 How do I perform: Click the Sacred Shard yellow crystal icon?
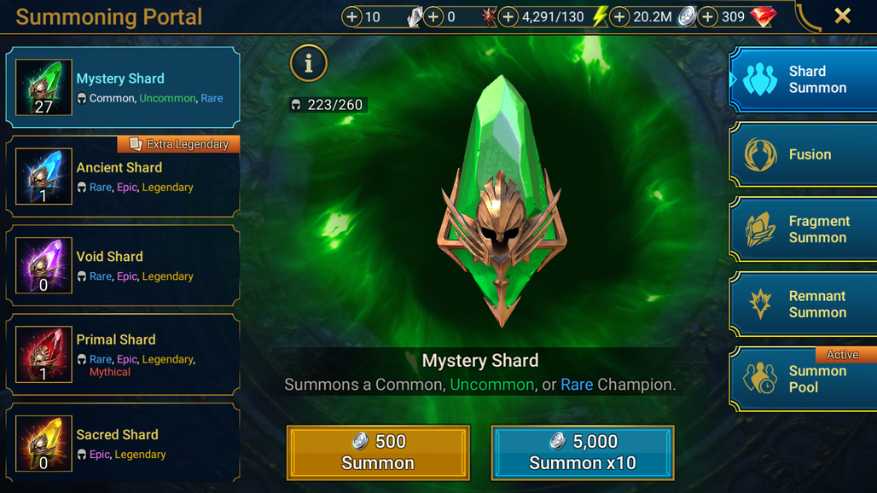coord(44,444)
